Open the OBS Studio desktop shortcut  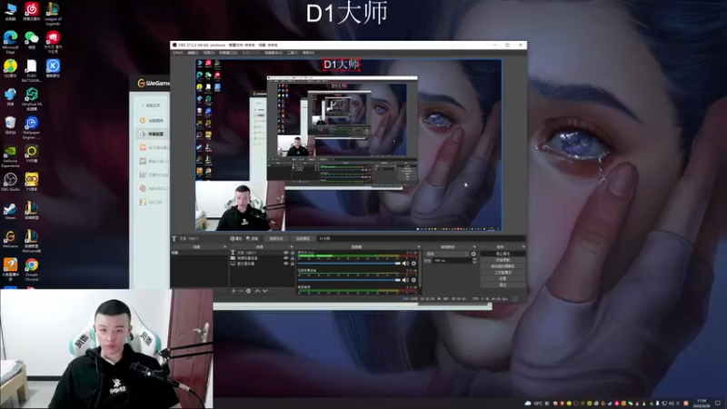(x=10, y=182)
